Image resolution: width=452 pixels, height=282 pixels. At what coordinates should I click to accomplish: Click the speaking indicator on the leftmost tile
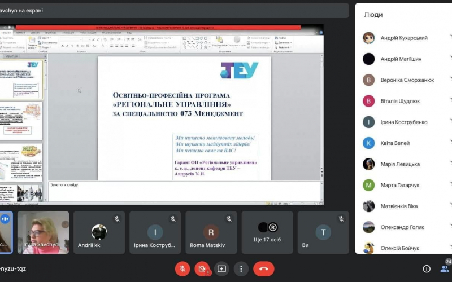click(x=5, y=219)
